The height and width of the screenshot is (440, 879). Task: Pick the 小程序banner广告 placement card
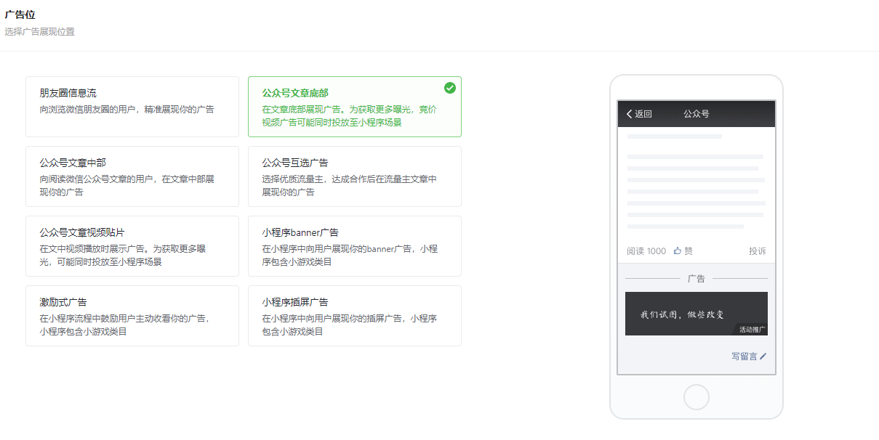(x=354, y=246)
